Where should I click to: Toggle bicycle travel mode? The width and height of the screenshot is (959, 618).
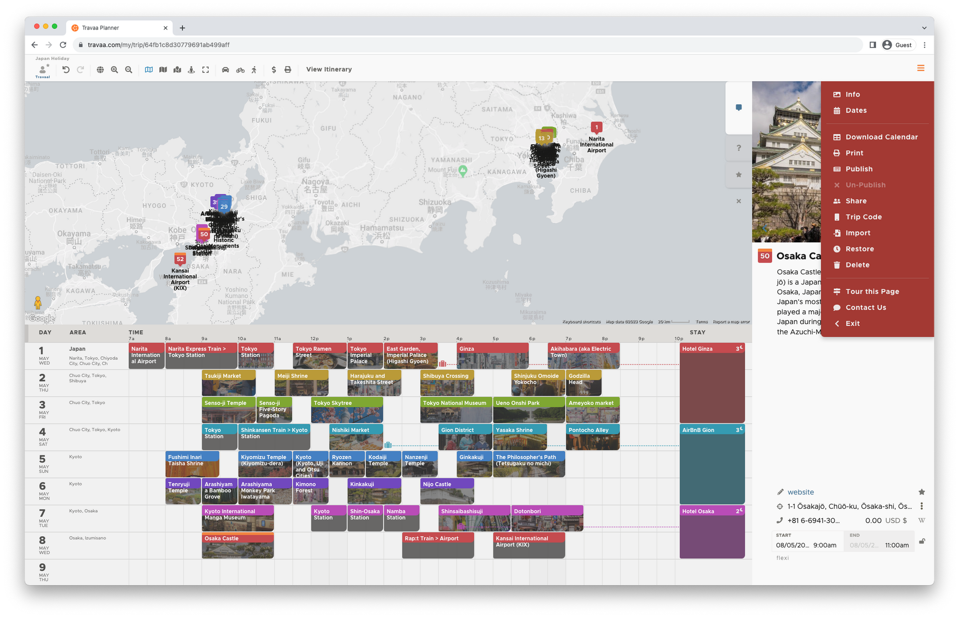click(x=240, y=70)
